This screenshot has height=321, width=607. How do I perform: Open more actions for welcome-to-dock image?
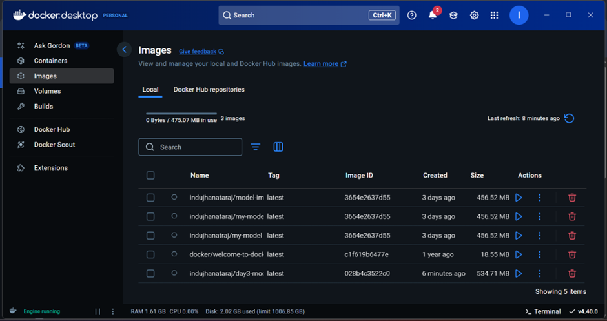pyautogui.click(x=539, y=254)
